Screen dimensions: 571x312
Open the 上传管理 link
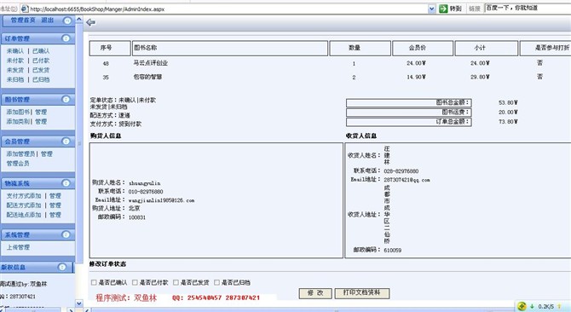point(18,247)
